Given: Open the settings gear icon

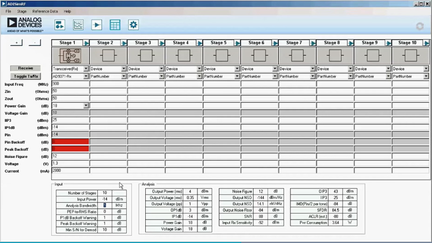Looking at the screenshot, I should [134, 25].
